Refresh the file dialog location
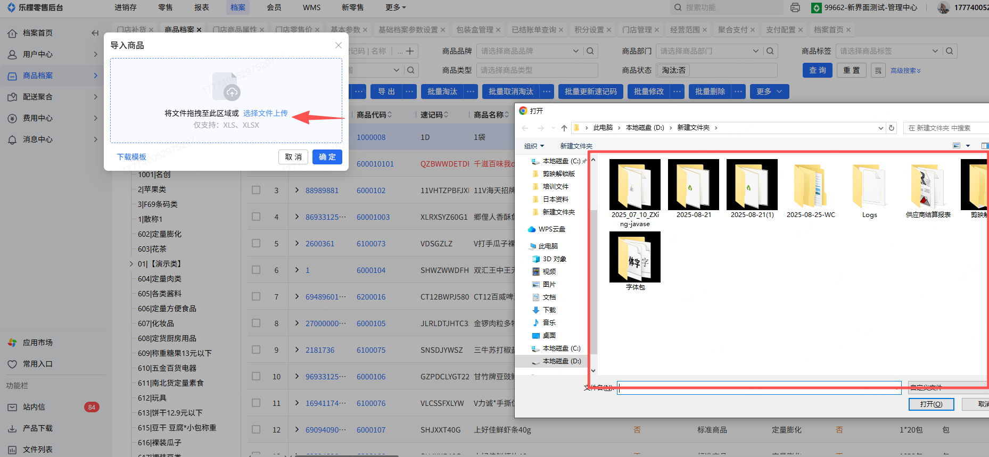The height and width of the screenshot is (457, 989). pyautogui.click(x=892, y=128)
